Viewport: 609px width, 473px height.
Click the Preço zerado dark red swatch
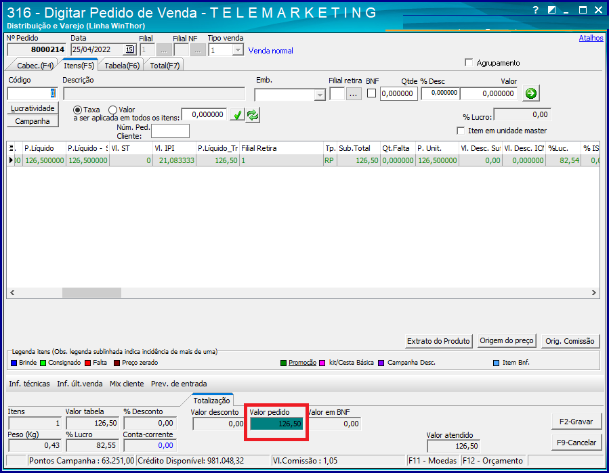click(x=117, y=363)
